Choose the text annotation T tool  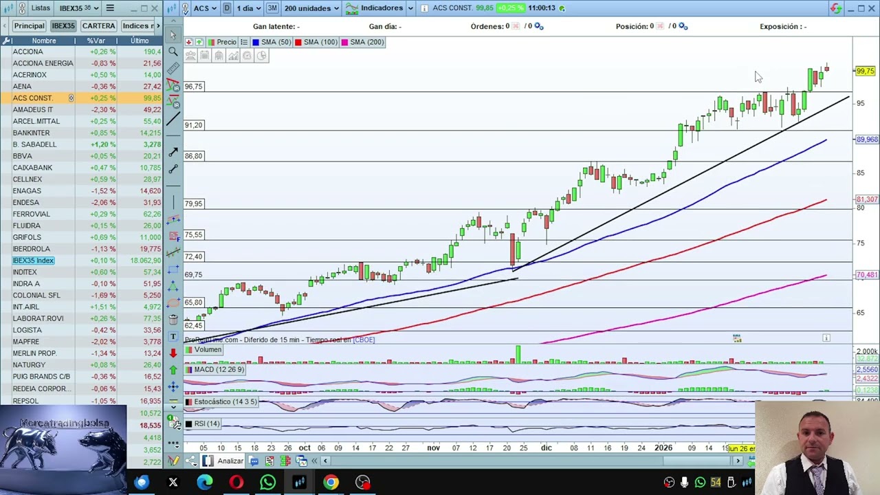[x=173, y=337]
